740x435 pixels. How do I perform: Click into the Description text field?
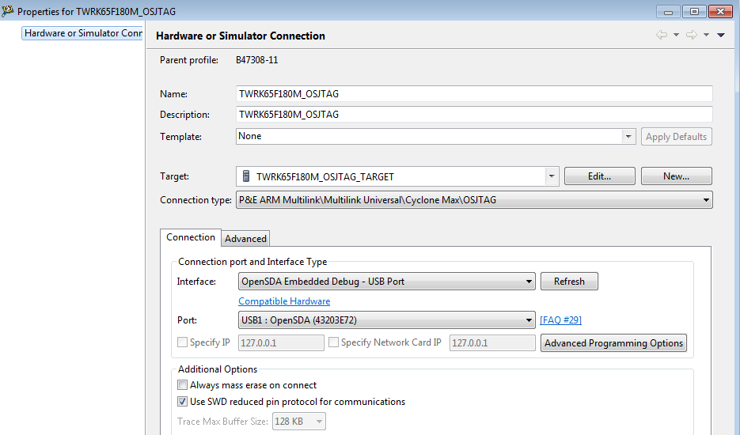click(x=474, y=115)
